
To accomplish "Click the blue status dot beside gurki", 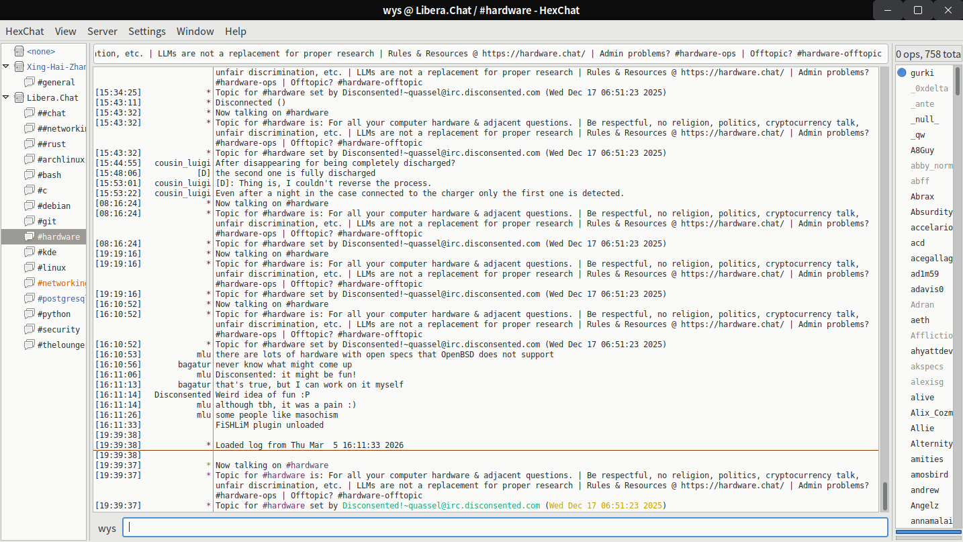I will point(902,73).
